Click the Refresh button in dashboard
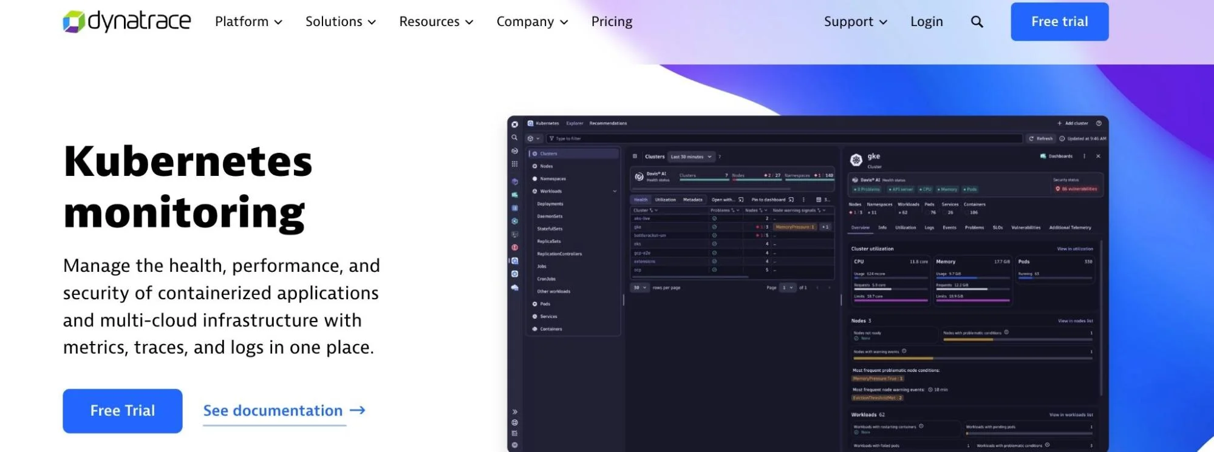Viewport: 1214px width, 452px height. pos(1040,138)
